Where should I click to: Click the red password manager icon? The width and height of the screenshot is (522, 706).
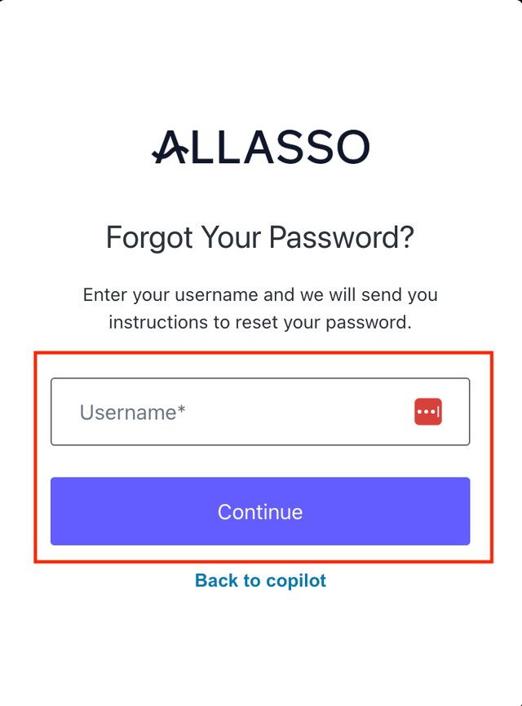(x=428, y=412)
